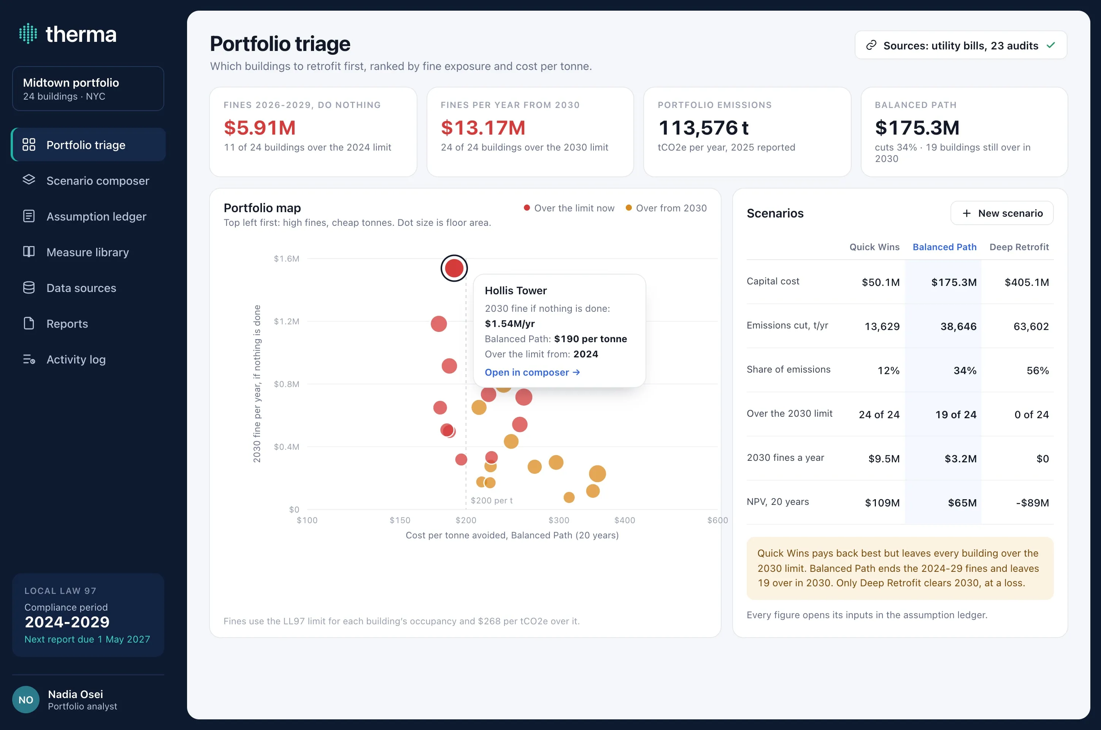The image size is (1101, 730).
Task: Click the red dot near $1.2M
Action: pos(439,324)
